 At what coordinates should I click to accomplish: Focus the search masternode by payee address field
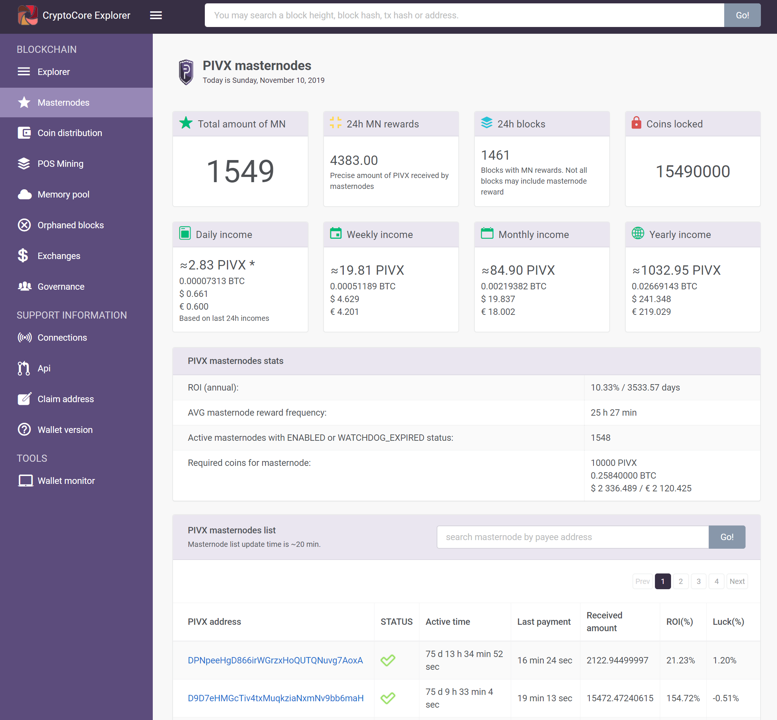[x=572, y=537]
